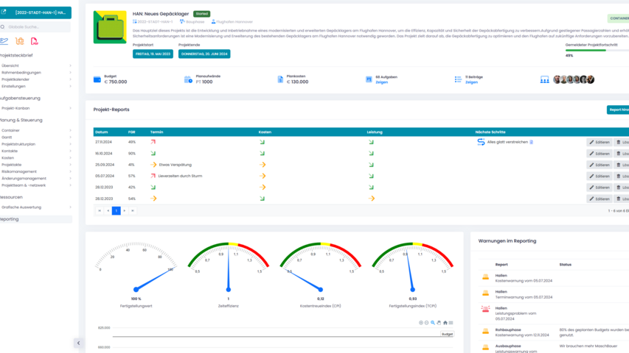
Task: Click the chart home reset icon
Action: (445, 323)
